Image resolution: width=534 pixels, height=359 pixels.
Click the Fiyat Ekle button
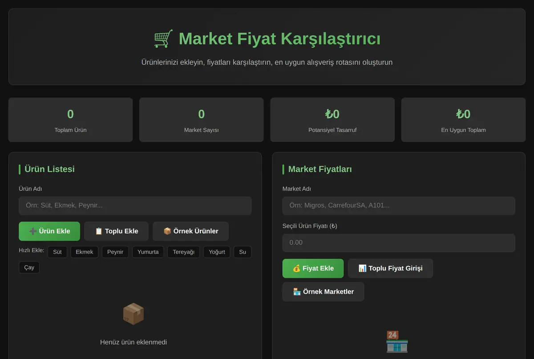click(x=313, y=268)
